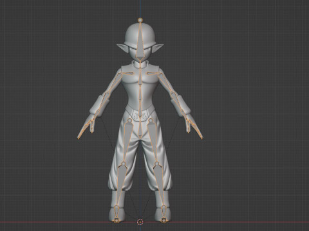This screenshot has width=309, height=231.
Task: Click the knee joint sphere on the viewer's left
Action: pyautogui.click(x=123, y=164)
